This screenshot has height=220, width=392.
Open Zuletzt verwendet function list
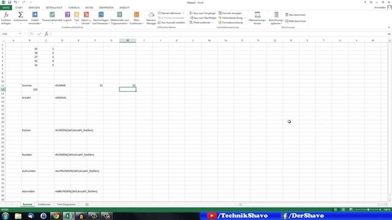click(35, 18)
